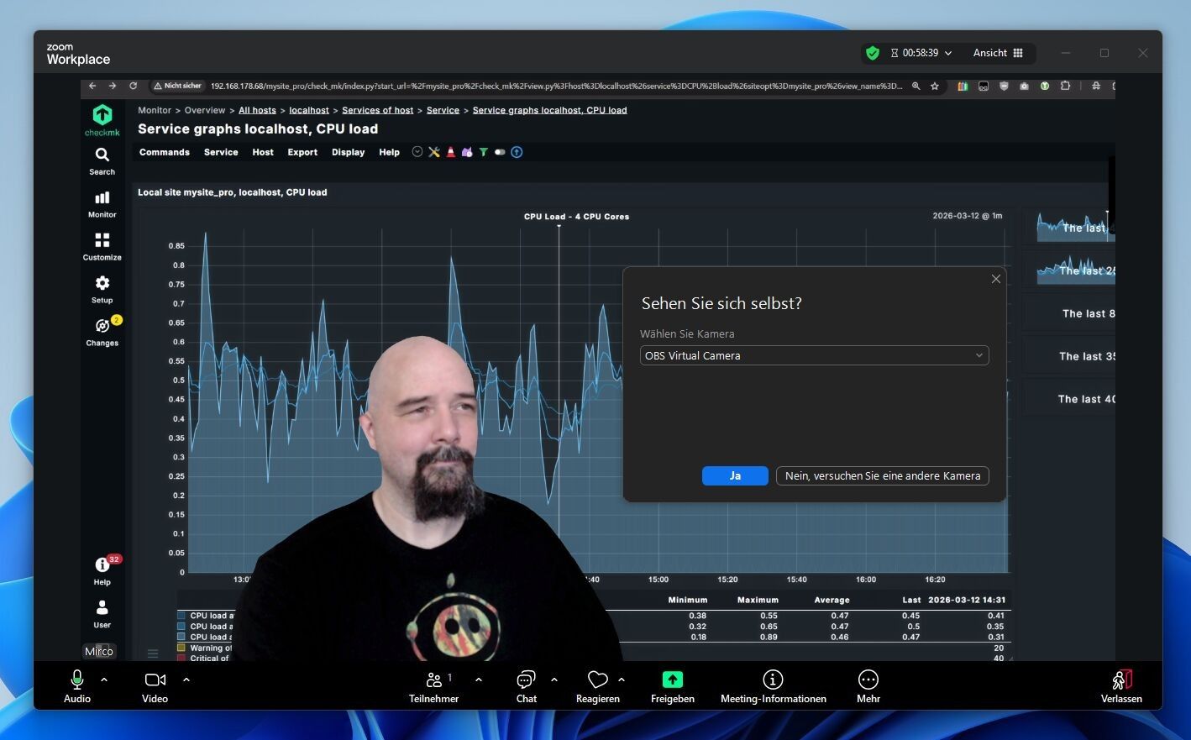Open the Ansicht view menu
1191x740 pixels.
point(998,53)
